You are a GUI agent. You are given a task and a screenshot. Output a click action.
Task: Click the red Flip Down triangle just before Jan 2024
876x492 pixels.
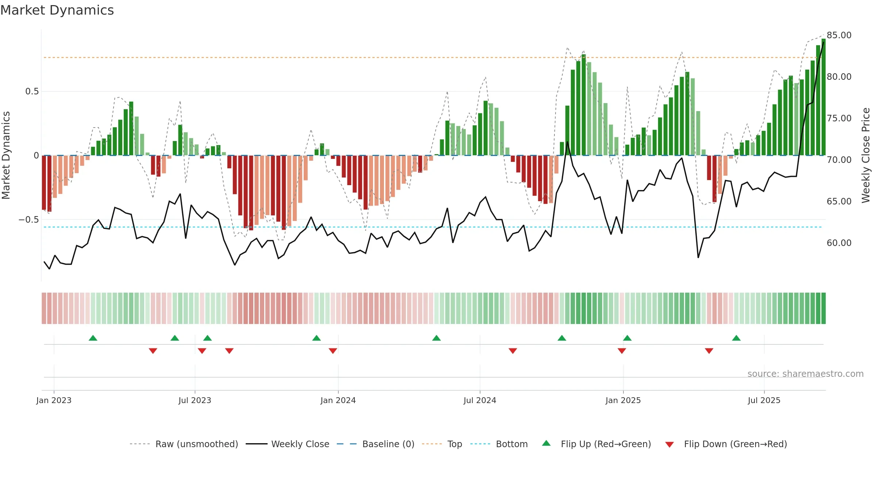333,351
